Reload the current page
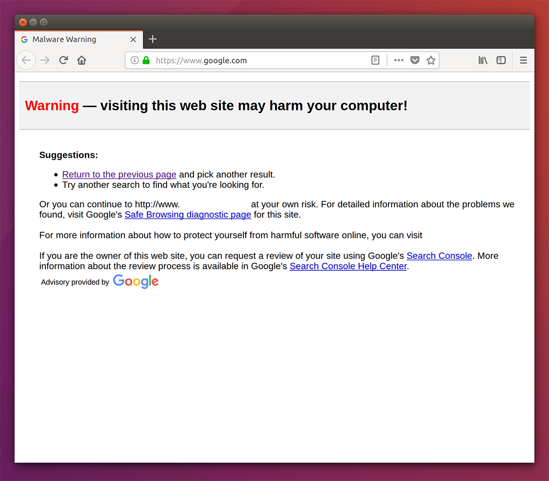549x481 pixels. [x=64, y=60]
